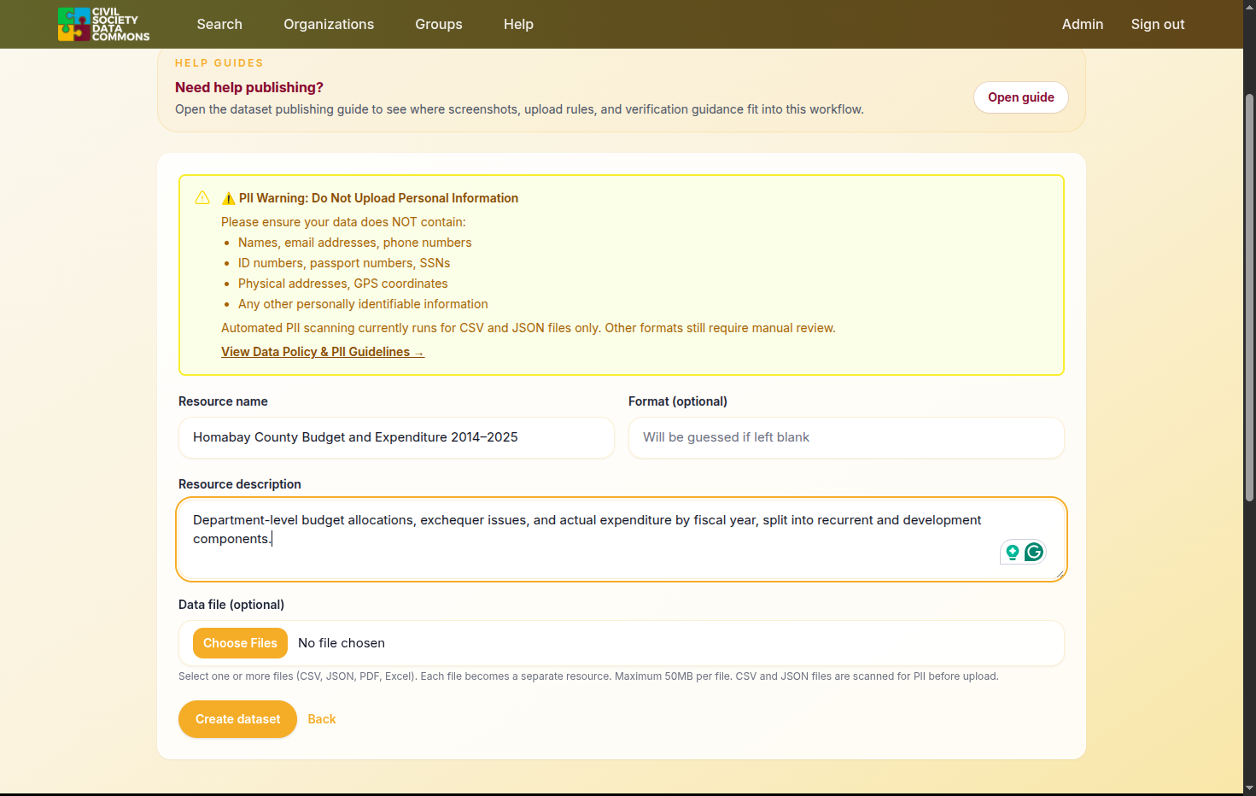Click the scrollbar down arrow
The height and width of the screenshot is (796, 1256).
[x=1249, y=788]
